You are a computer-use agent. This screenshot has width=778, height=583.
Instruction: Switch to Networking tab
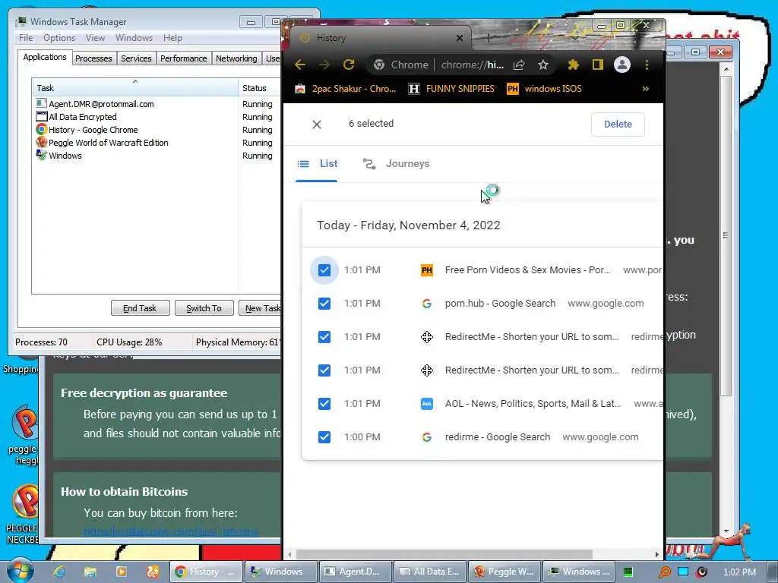coord(236,58)
